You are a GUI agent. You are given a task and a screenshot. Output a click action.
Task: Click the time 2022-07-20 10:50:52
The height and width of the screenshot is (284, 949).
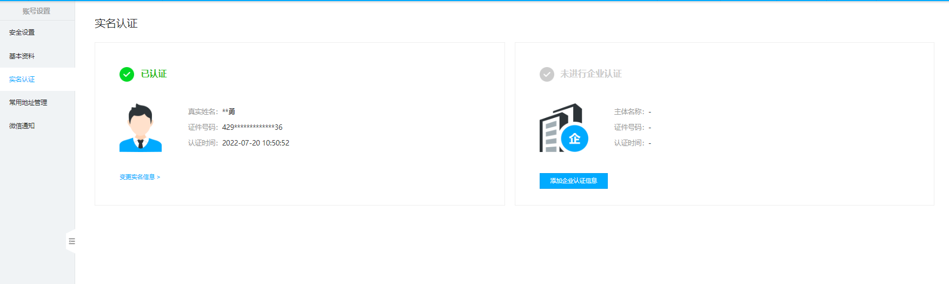256,143
